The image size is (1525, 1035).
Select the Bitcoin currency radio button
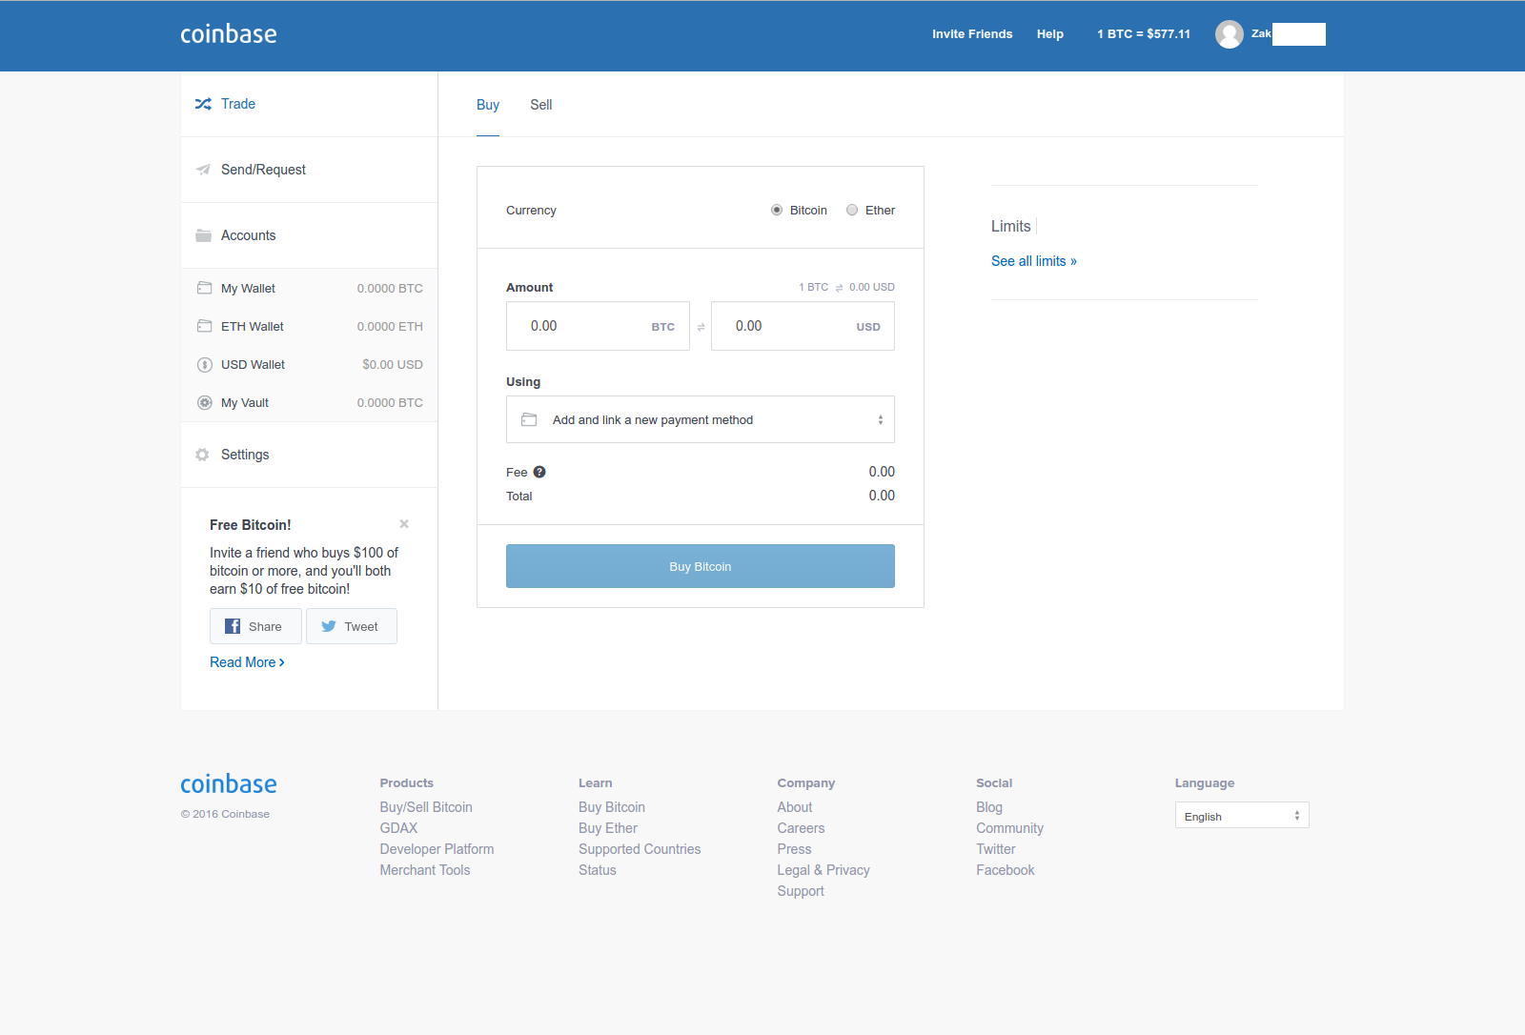point(777,210)
